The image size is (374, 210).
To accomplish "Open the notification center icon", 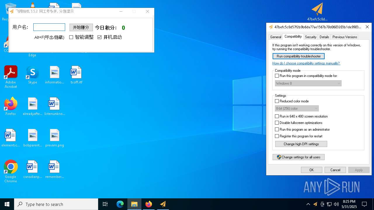I will pos(364,204).
